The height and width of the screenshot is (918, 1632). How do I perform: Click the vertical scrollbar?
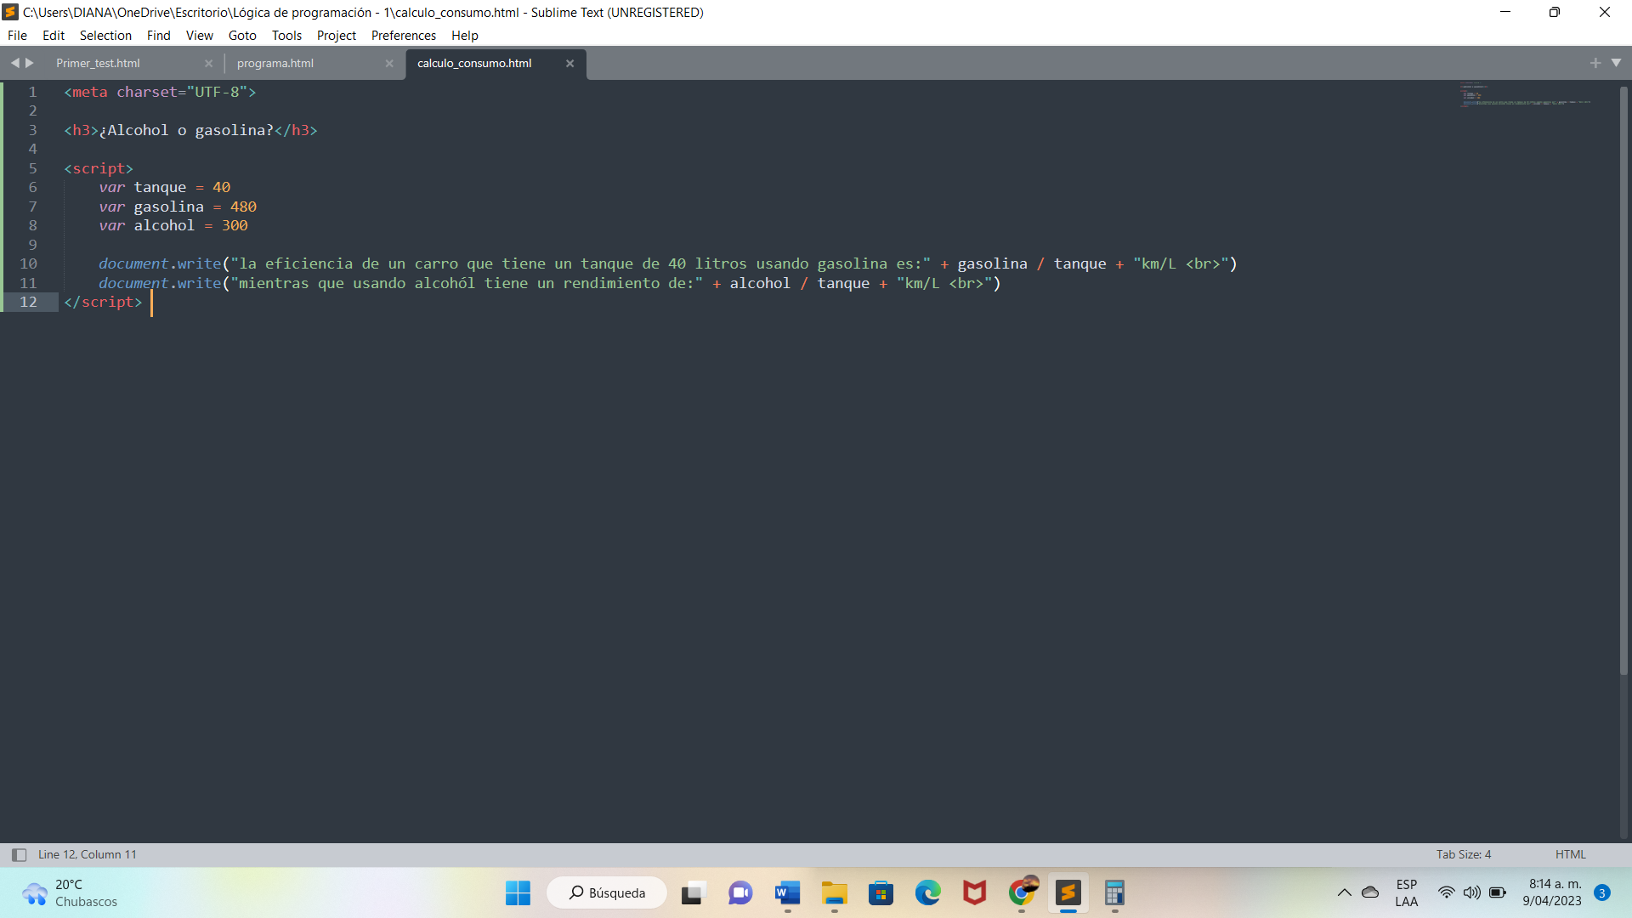(1623, 380)
